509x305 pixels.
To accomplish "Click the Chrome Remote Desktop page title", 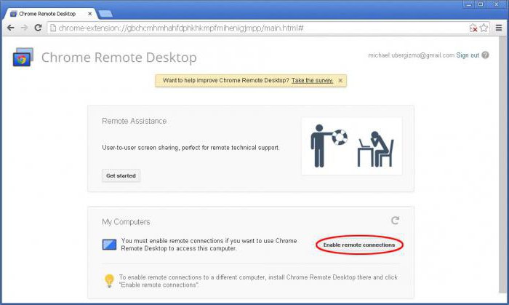I will tap(119, 58).
